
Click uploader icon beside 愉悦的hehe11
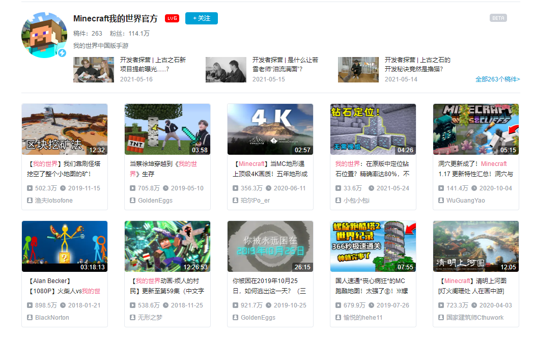point(339,318)
